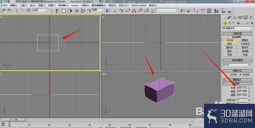Screen dimensions: 255x128
Task: Switch to the Display command panel tab
Action: point(245,17)
